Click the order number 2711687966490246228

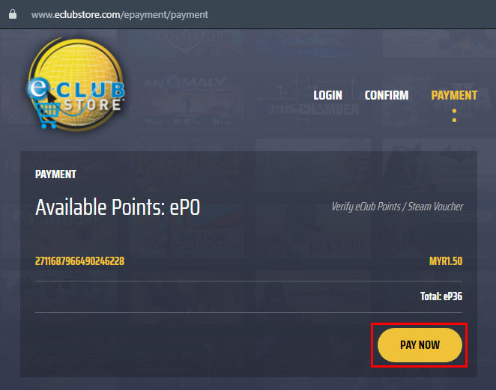pos(79,261)
